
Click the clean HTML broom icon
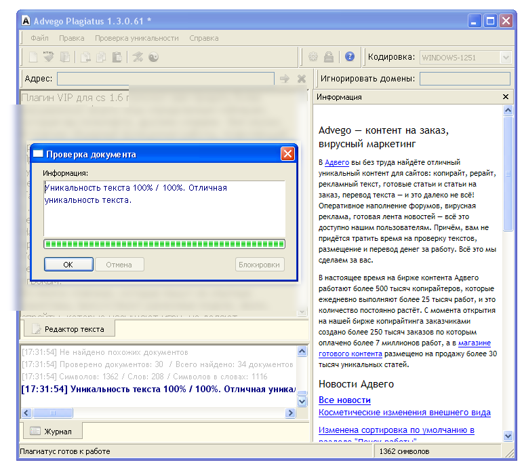tap(49, 57)
